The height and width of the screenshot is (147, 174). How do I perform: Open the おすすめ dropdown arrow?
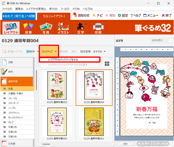tap(105, 52)
